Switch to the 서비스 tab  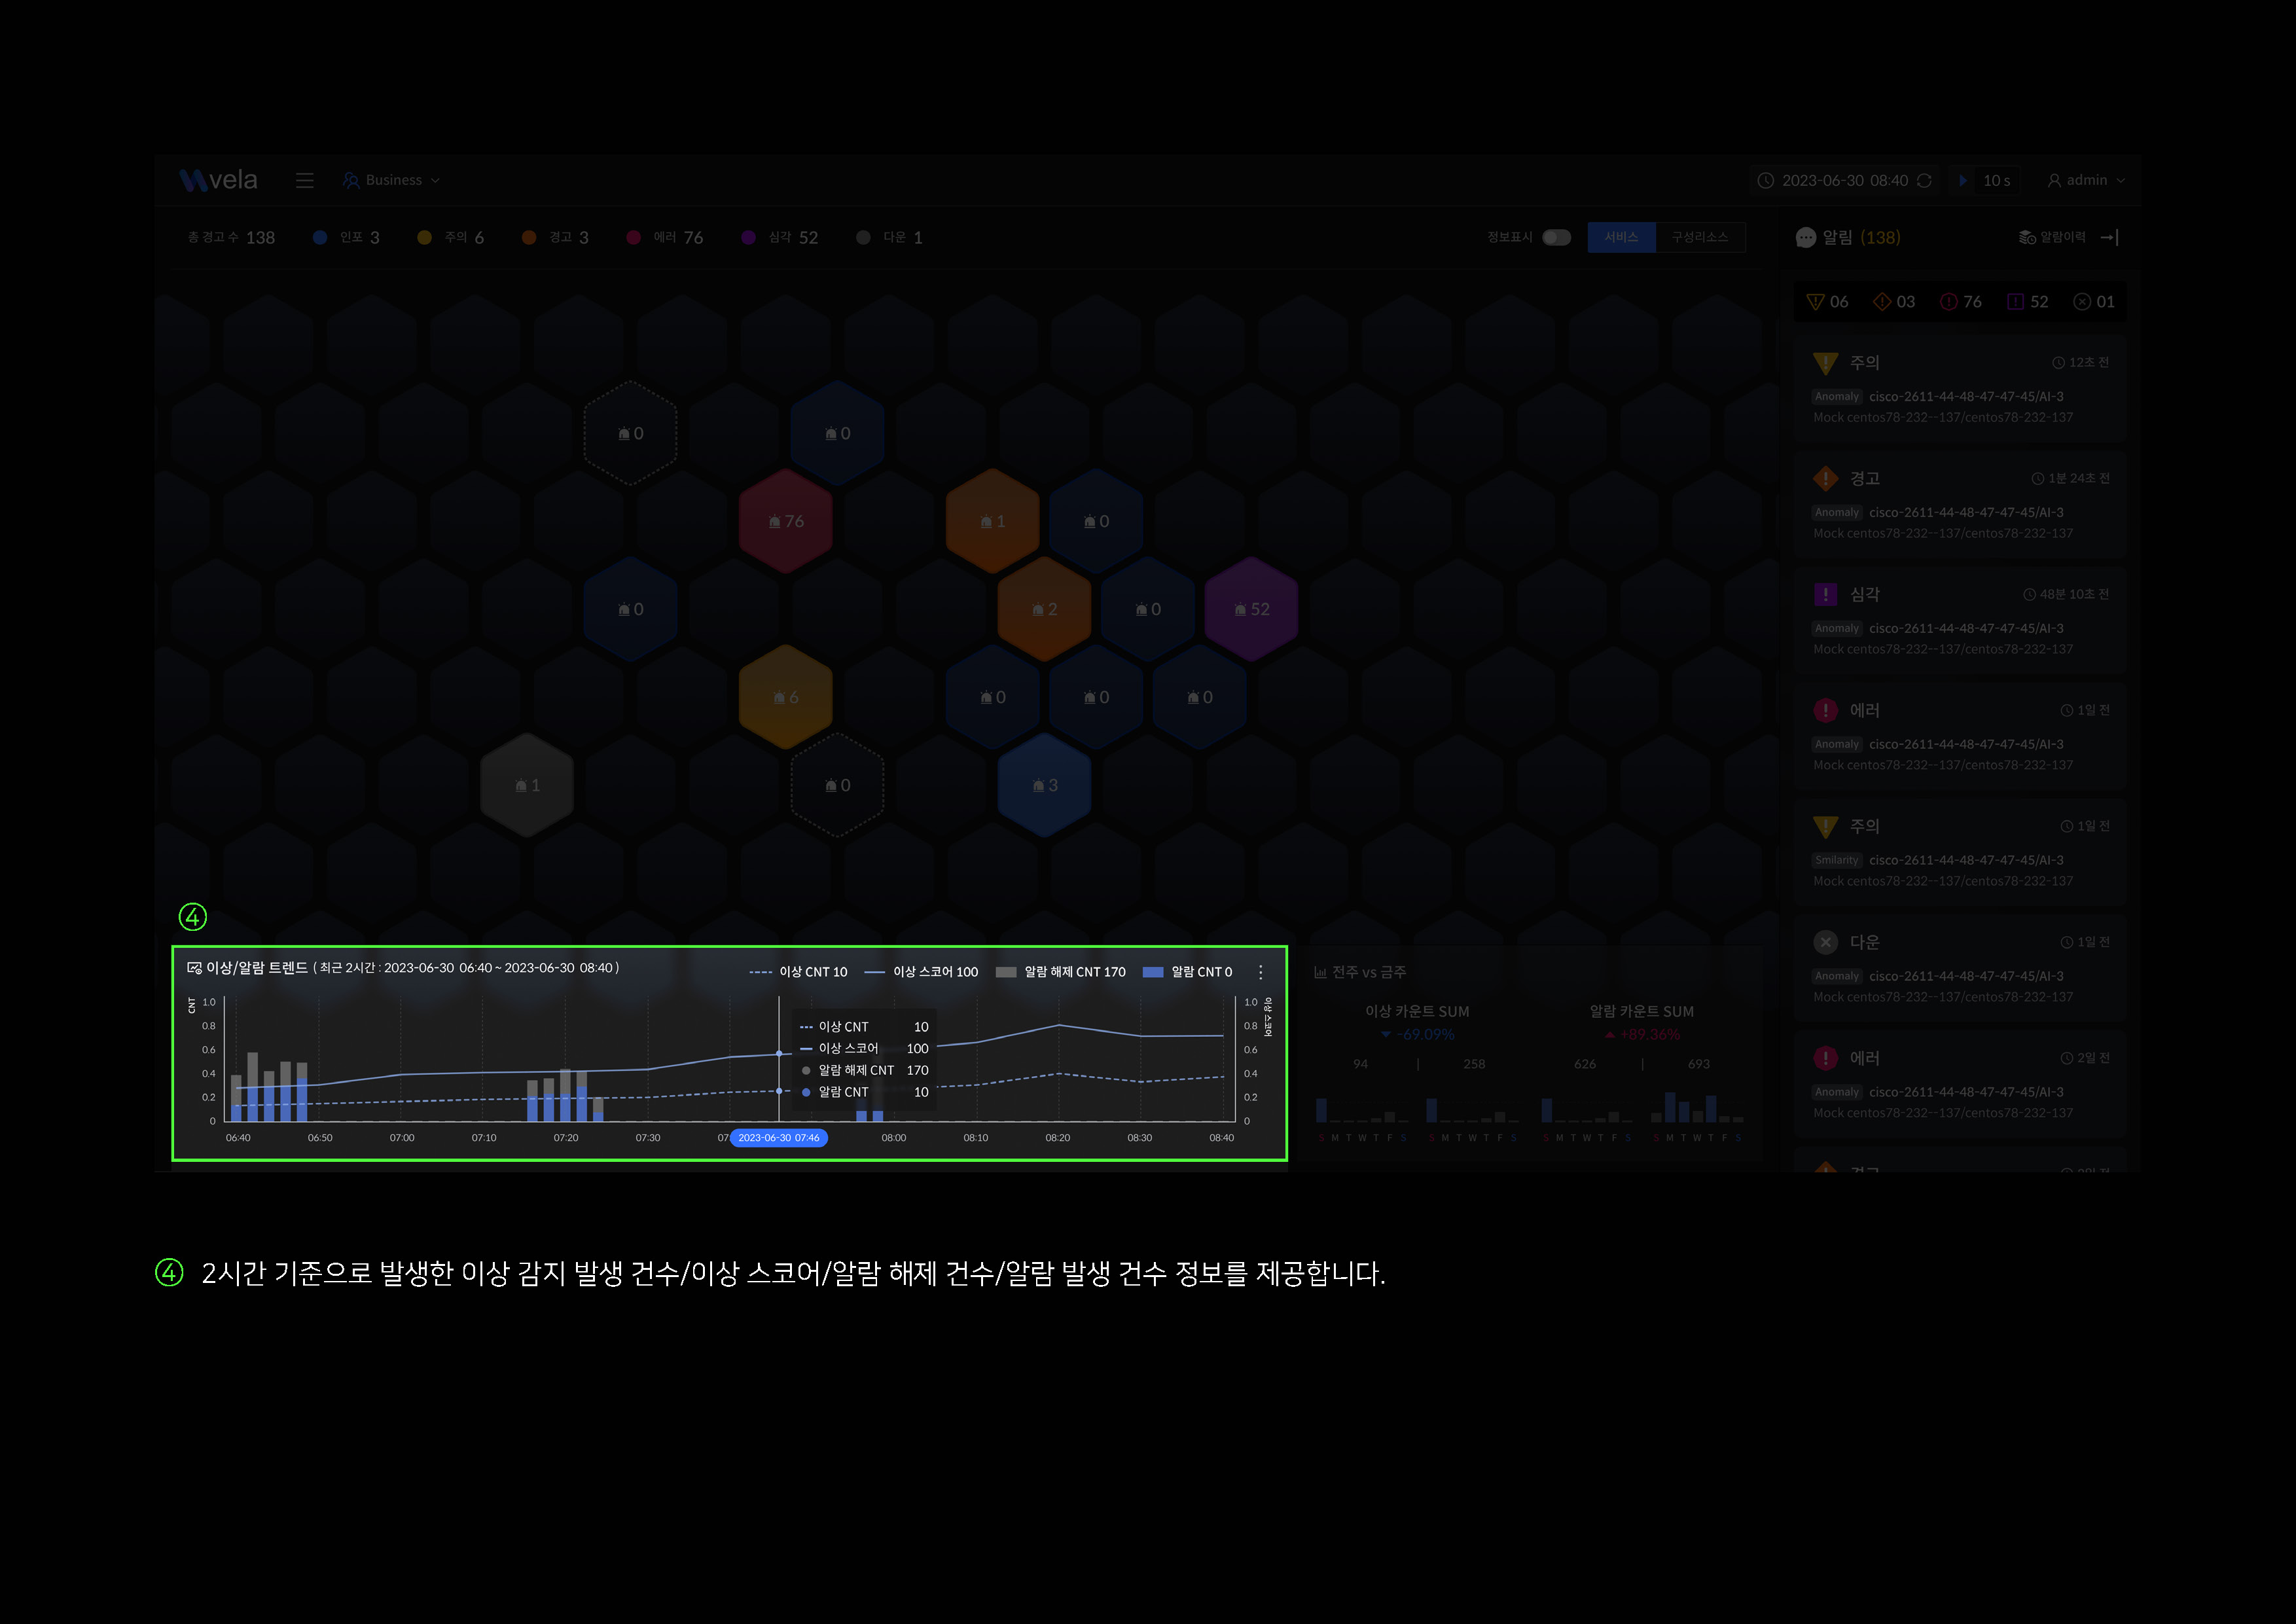[1621, 237]
